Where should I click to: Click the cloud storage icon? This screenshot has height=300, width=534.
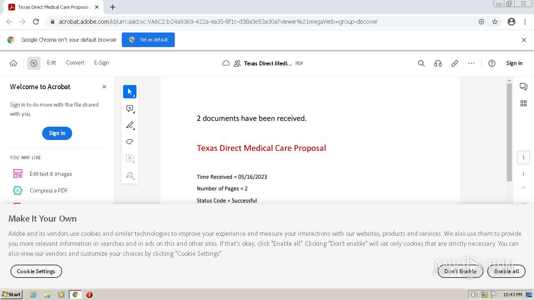226,63
